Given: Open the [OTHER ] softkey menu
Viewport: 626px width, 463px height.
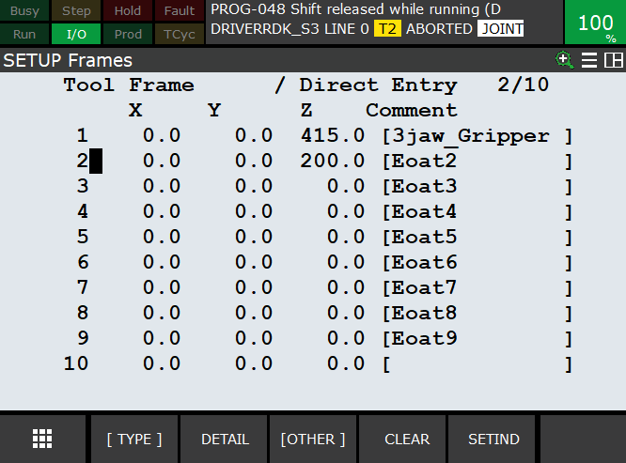Looking at the screenshot, I should point(313,439).
